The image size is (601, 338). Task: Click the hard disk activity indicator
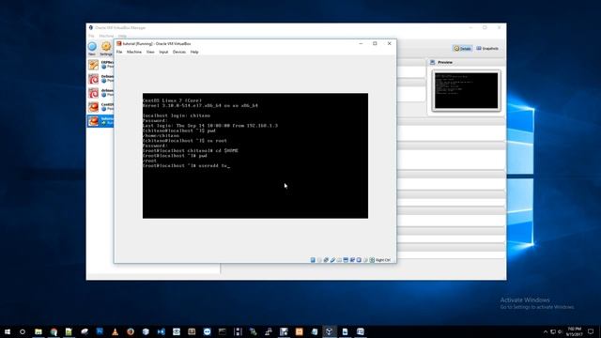point(313,260)
